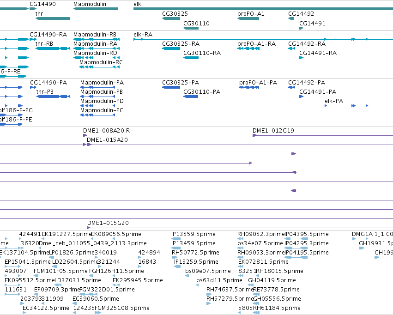Click protein feature CG14490-PA
393x315 pixels.
click(x=48, y=83)
